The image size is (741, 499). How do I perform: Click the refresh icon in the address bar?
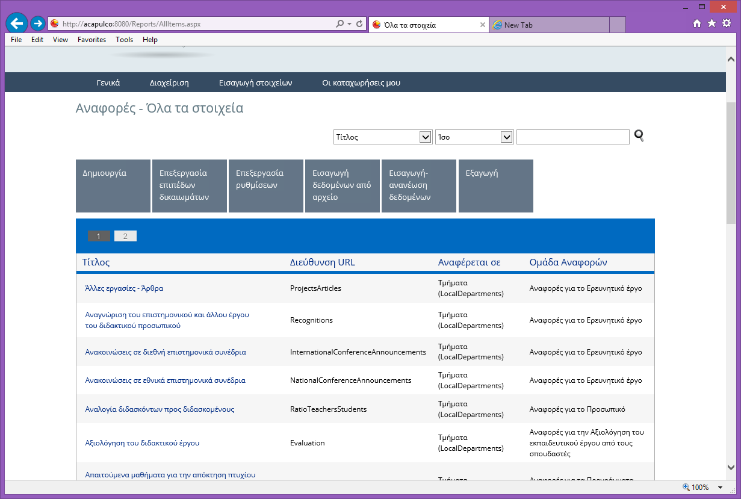click(x=359, y=24)
